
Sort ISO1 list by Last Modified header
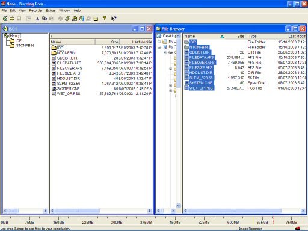pos(136,42)
